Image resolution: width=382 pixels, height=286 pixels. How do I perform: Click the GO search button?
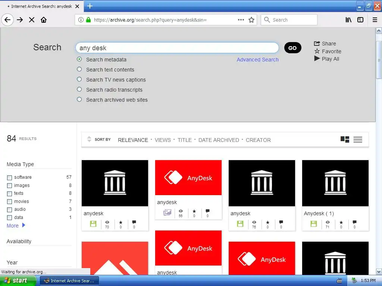tap(292, 48)
